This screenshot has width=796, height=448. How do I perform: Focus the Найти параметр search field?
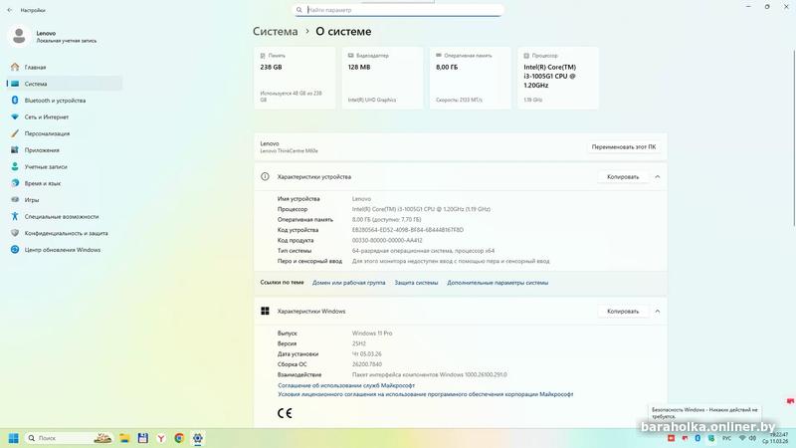click(x=399, y=10)
